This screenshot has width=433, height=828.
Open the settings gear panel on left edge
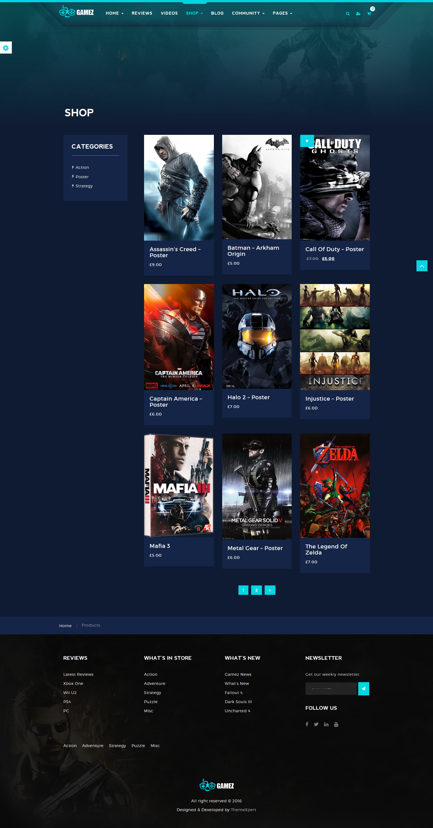pos(6,48)
